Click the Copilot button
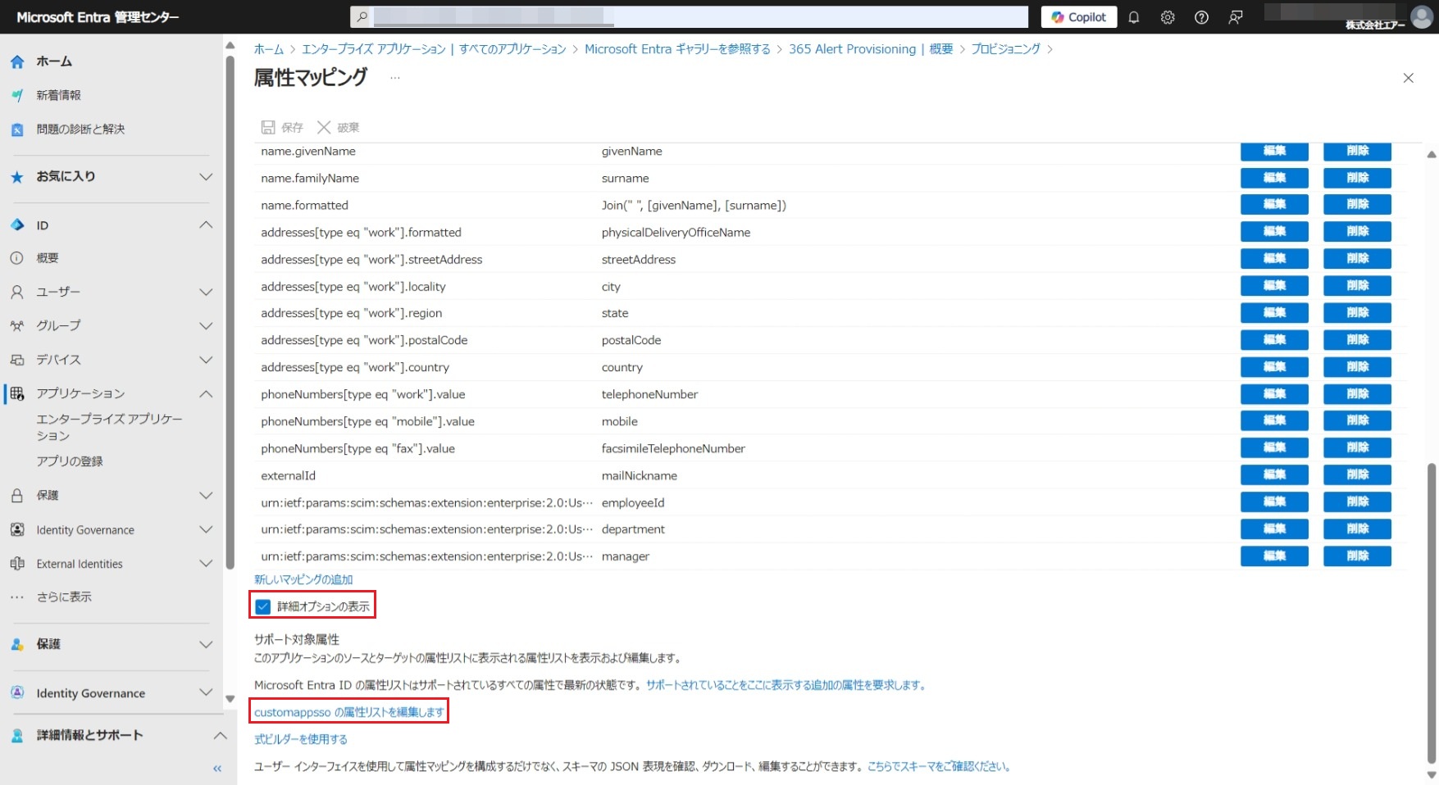1439x785 pixels. [1078, 17]
